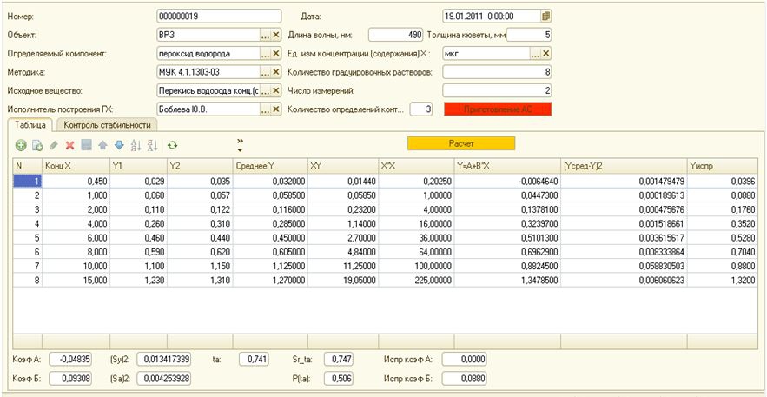
Task: Refresh the table with green arrows icon
Action: point(172,145)
